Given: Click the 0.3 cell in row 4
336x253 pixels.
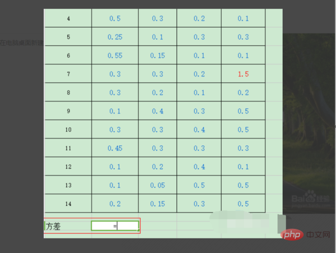Looking at the screenshot, I should point(157,18).
